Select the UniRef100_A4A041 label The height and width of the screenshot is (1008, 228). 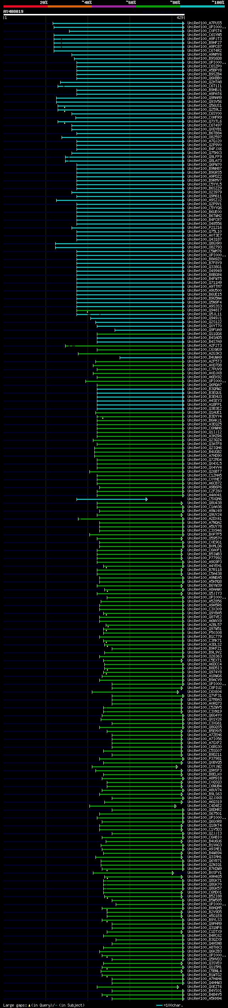click(204, 495)
